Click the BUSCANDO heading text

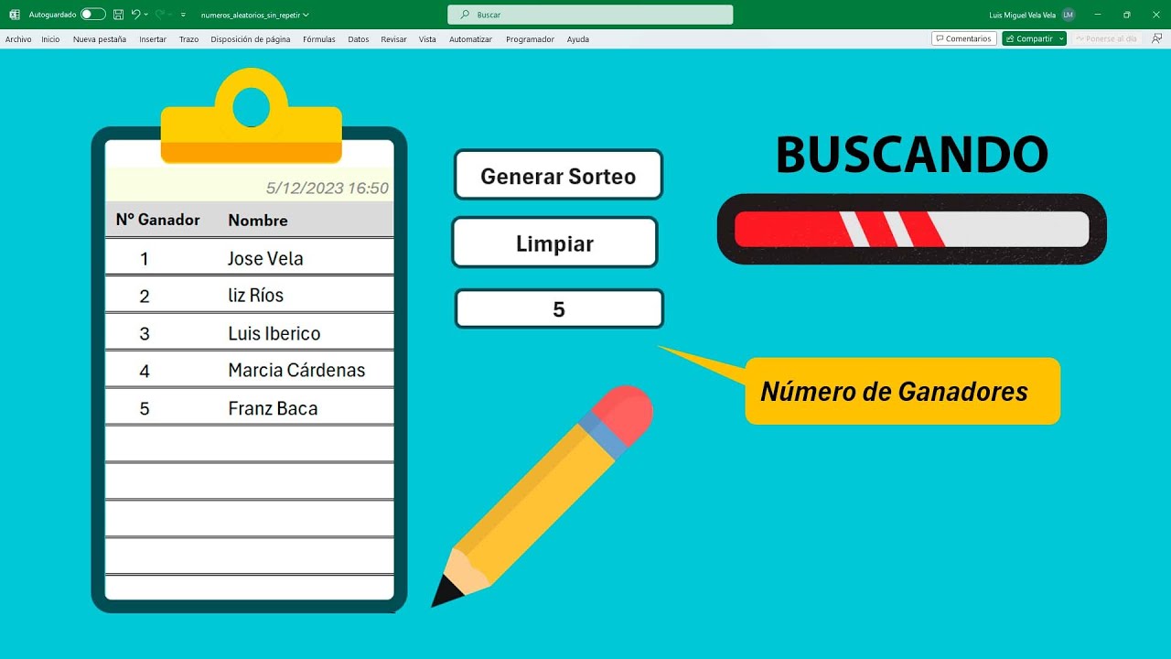coord(911,155)
